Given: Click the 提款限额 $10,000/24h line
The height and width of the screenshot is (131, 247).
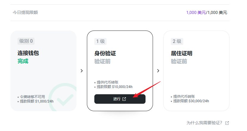Looking at the screenshot, I should coord(115,87).
